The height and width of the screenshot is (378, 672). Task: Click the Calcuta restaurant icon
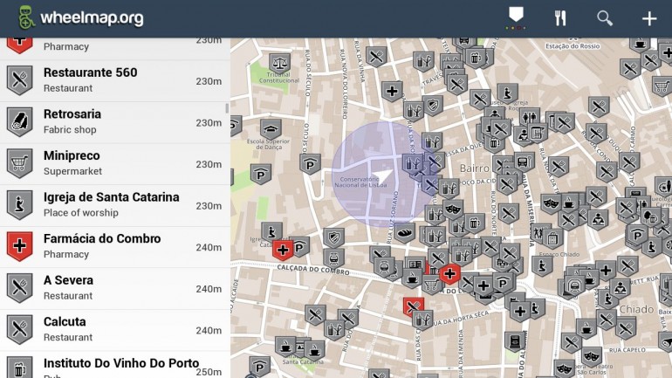click(x=20, y=330)
